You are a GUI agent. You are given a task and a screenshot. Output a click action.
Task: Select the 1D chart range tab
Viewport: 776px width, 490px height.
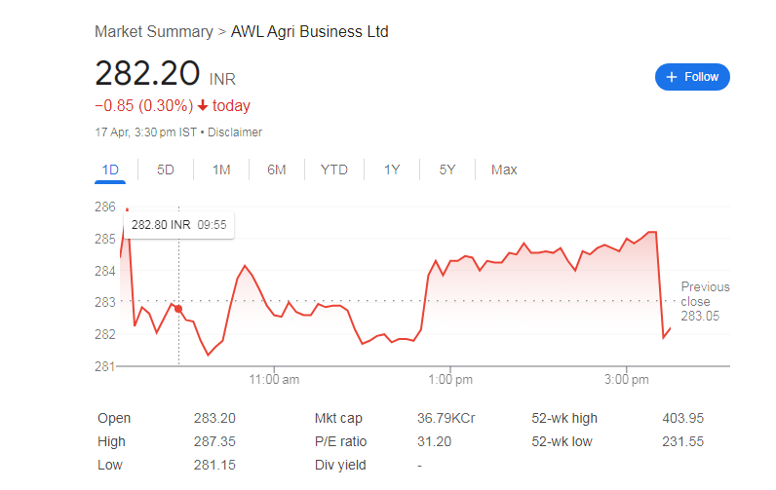(x=110, y=170)
